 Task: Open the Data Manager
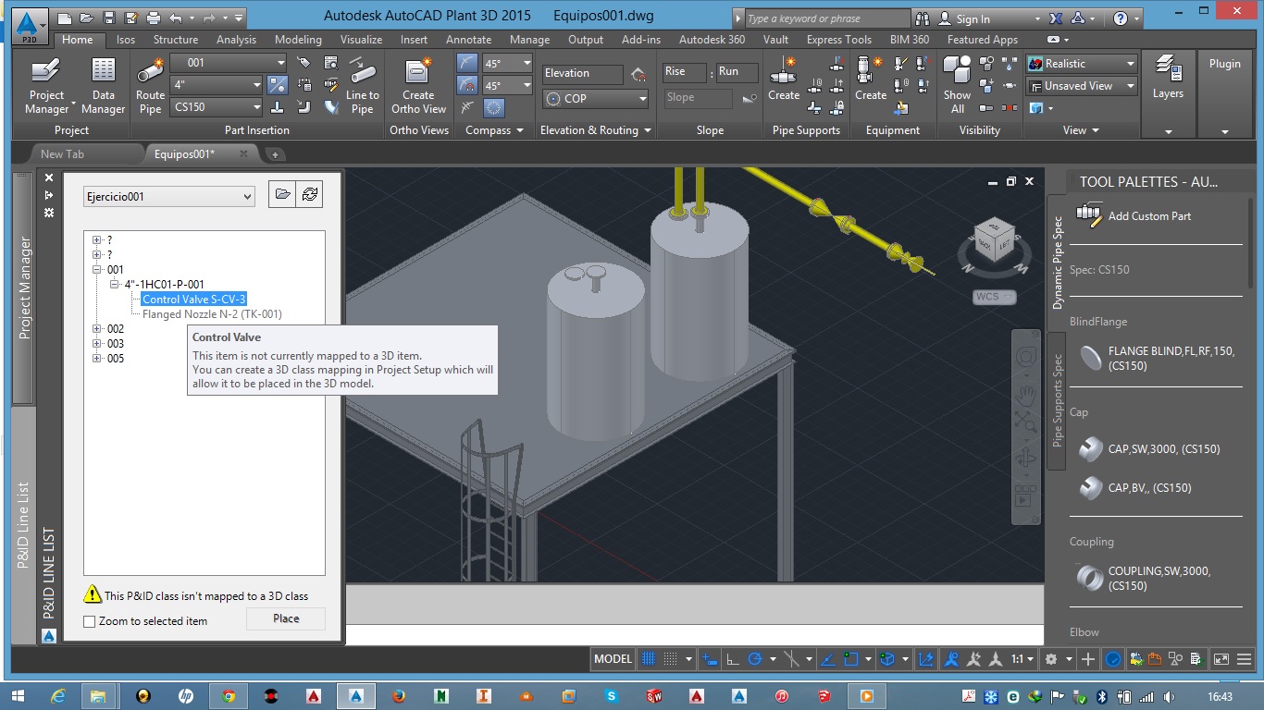(104, 85)
